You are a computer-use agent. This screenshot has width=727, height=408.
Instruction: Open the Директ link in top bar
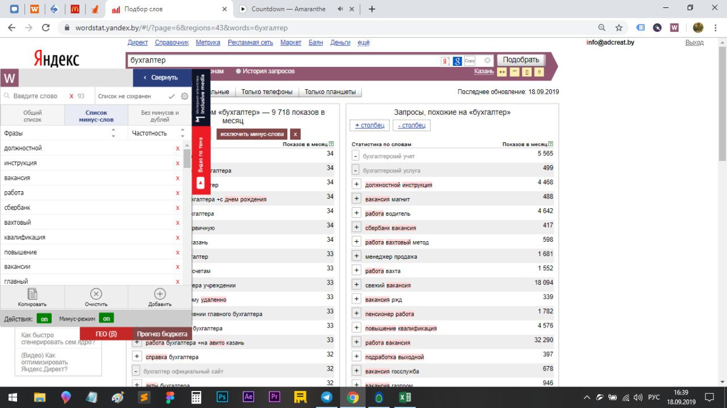point(138,43)
